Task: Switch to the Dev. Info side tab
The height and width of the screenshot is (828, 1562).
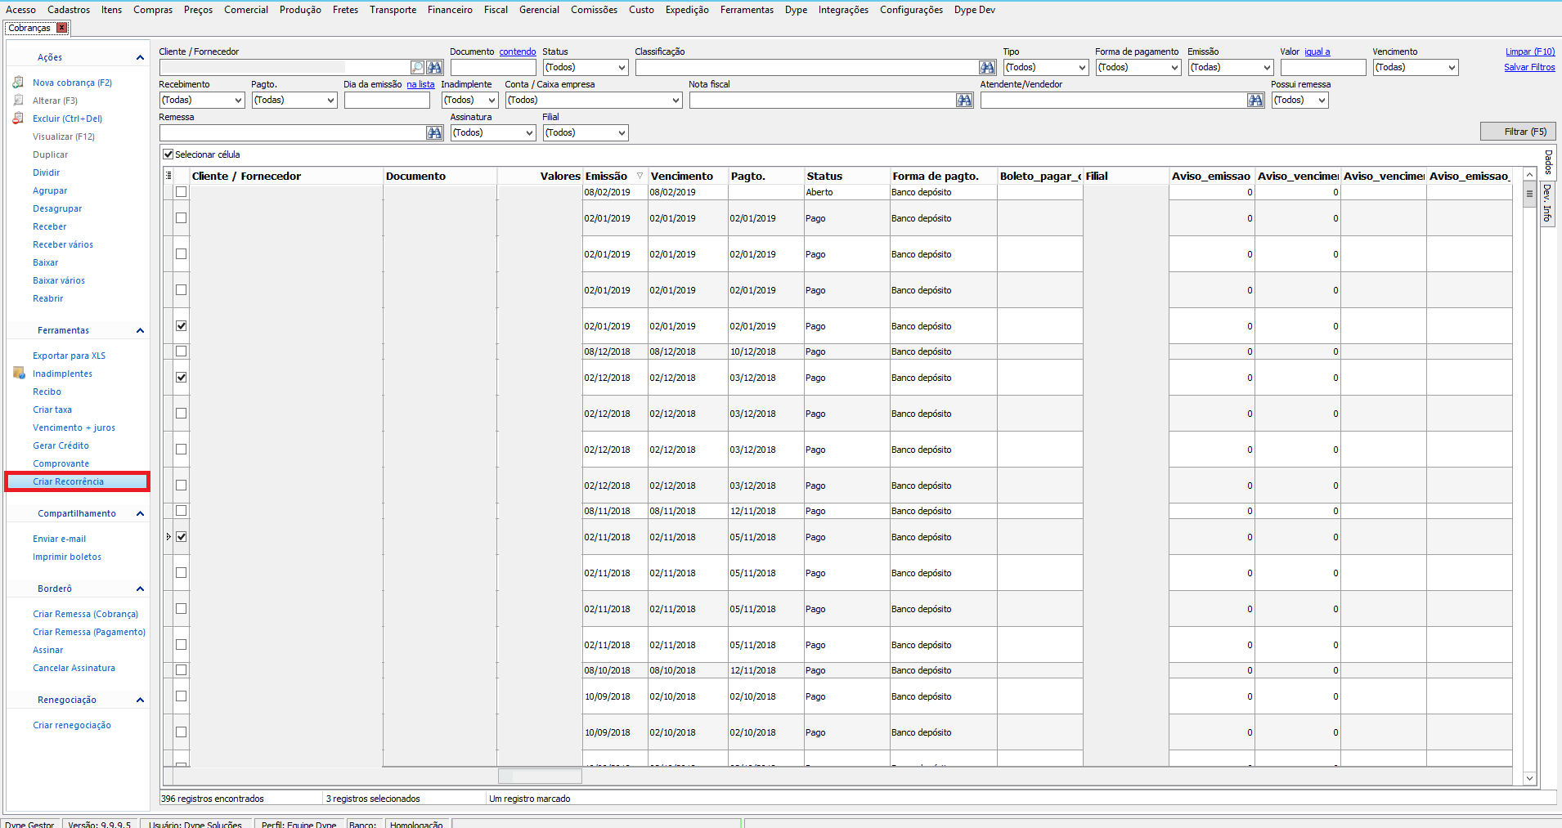Action: pyautogui.click(x=1547, y=203)
